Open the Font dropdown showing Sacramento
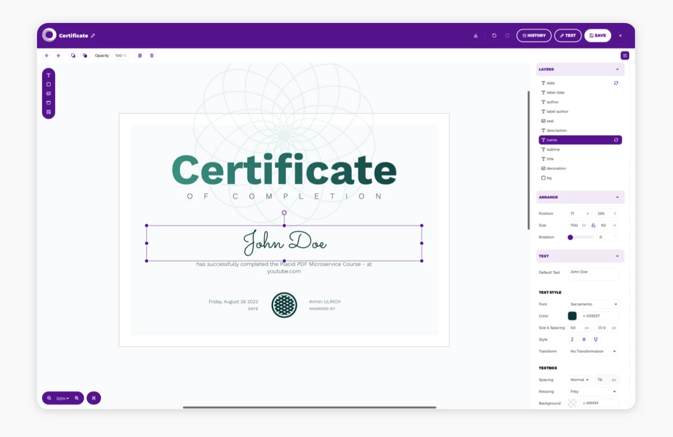The image size is (673, 437). [593, 304]
